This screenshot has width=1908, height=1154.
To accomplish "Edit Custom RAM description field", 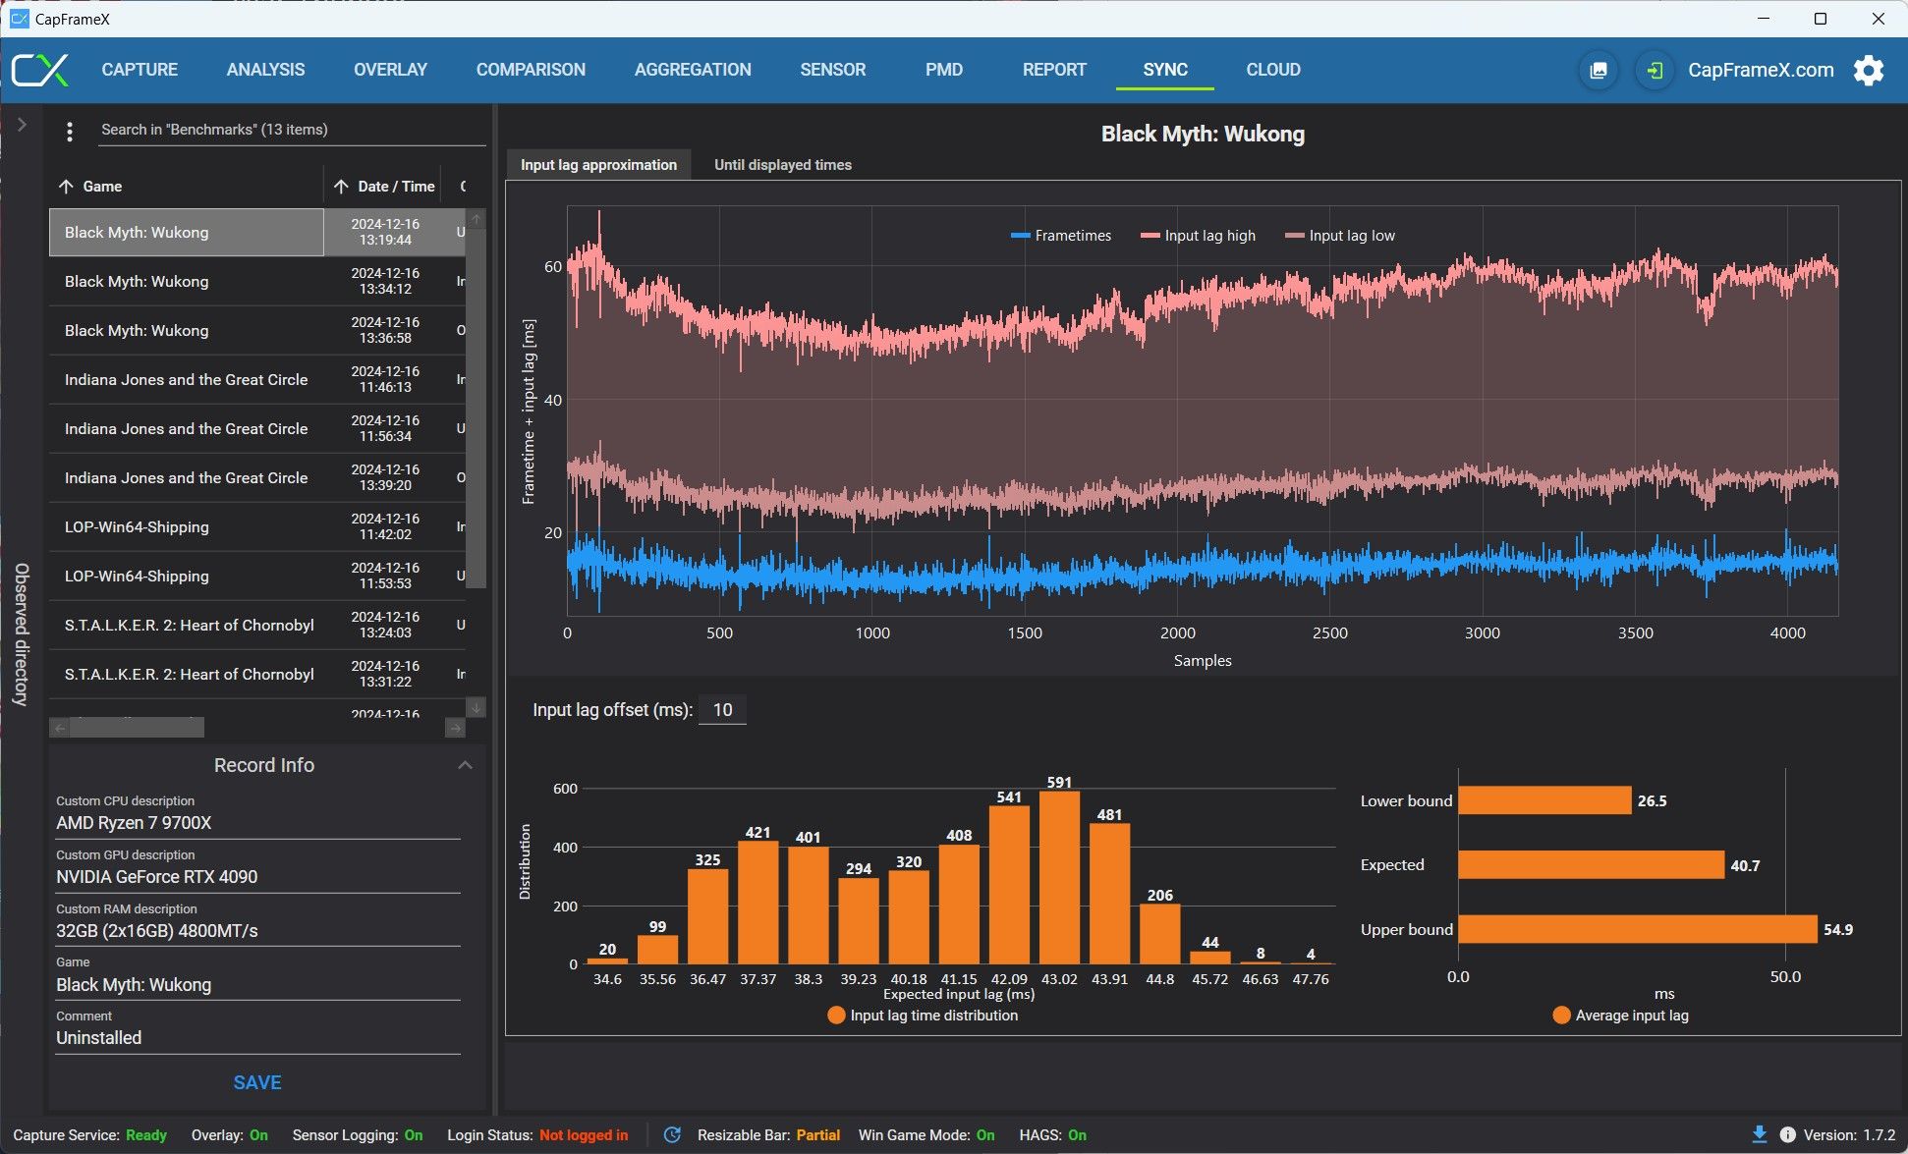I will coord(257,931).
